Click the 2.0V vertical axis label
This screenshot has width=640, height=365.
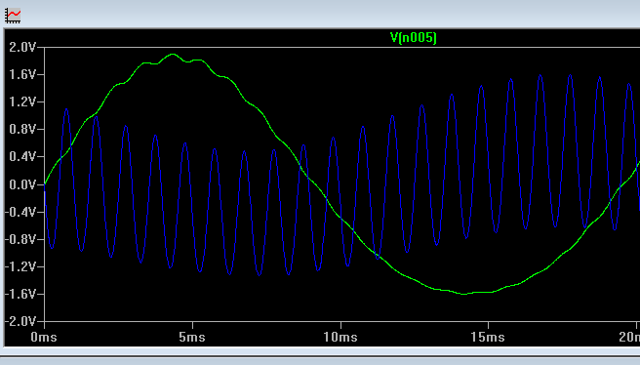[x=22, y=48]
